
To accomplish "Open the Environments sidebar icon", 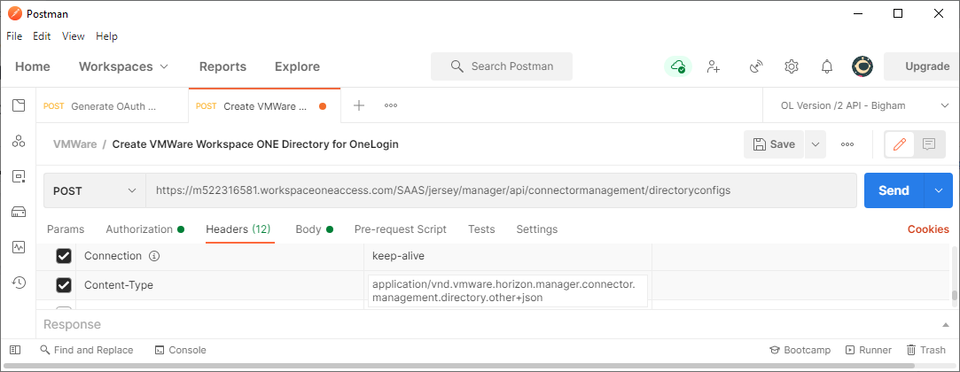I will 18,176.
